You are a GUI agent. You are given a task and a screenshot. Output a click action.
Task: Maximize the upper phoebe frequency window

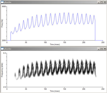click(101, 2)
